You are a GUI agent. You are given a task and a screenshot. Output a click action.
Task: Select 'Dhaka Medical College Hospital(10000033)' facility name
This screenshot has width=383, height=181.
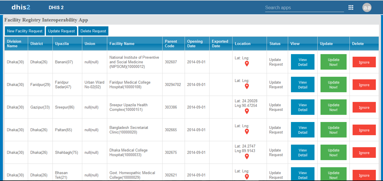point(128,153)
